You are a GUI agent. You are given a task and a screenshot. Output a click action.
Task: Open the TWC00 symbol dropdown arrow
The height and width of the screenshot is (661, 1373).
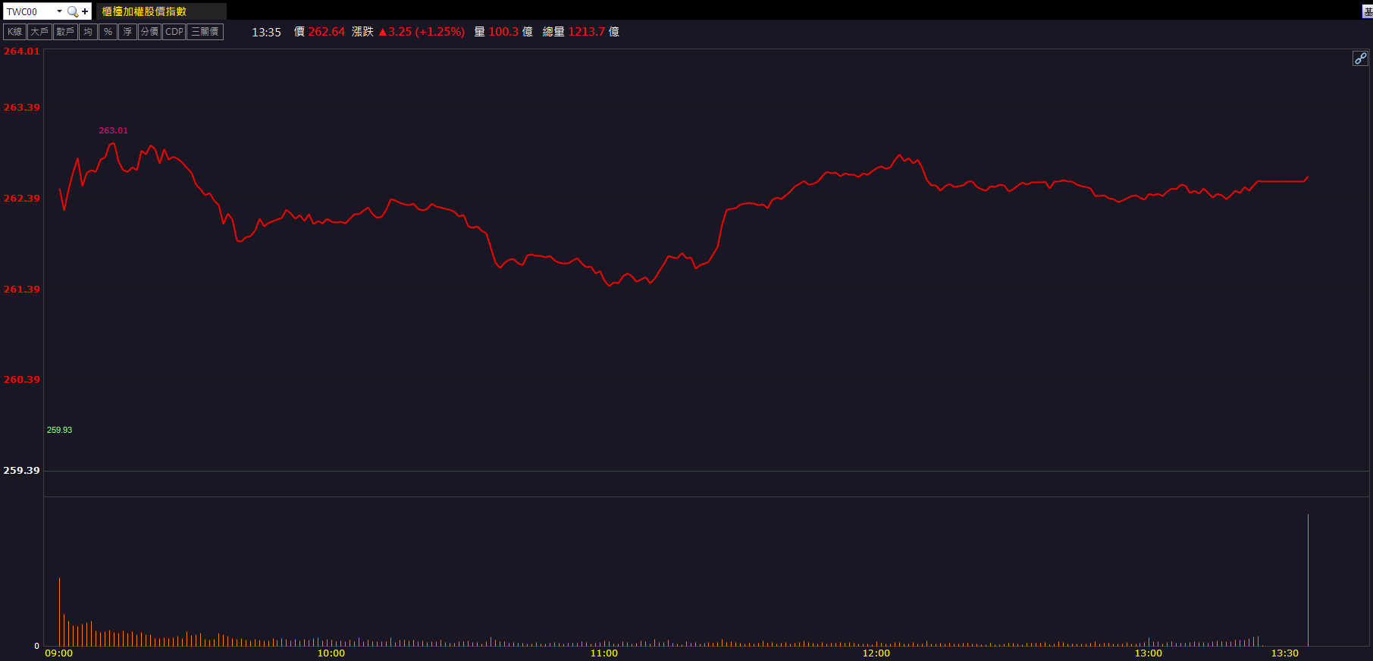click(x=59, y=11)
